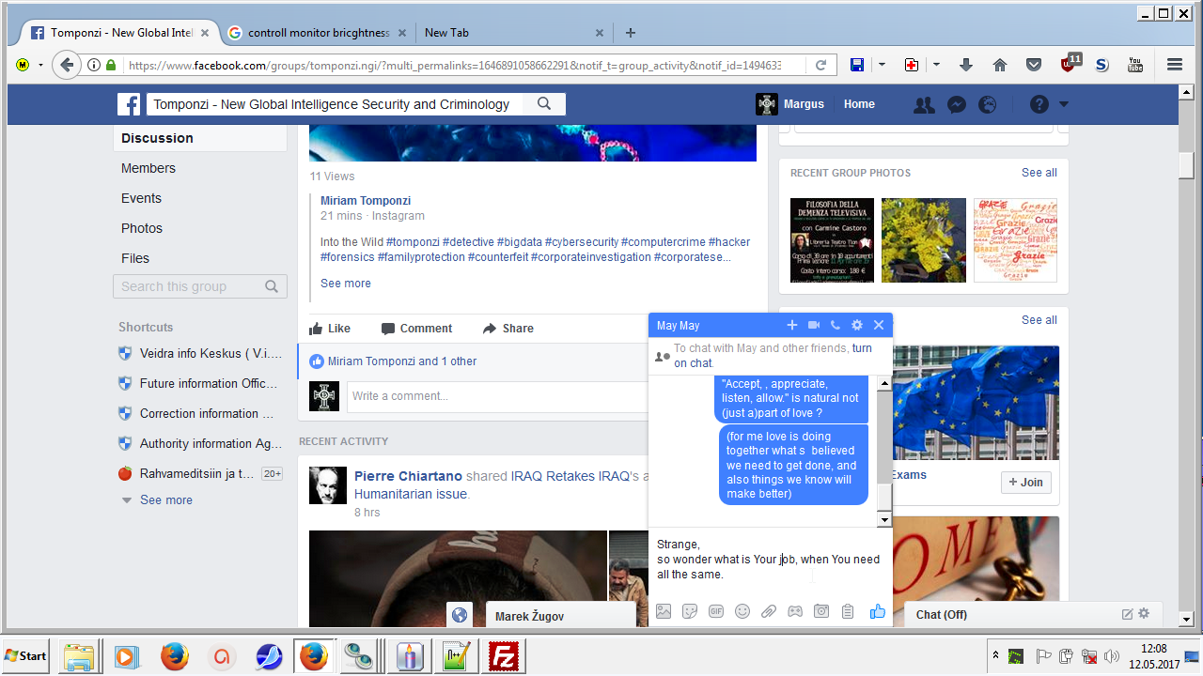Send a thumbs-up like in chat

(x=878, y=611)
